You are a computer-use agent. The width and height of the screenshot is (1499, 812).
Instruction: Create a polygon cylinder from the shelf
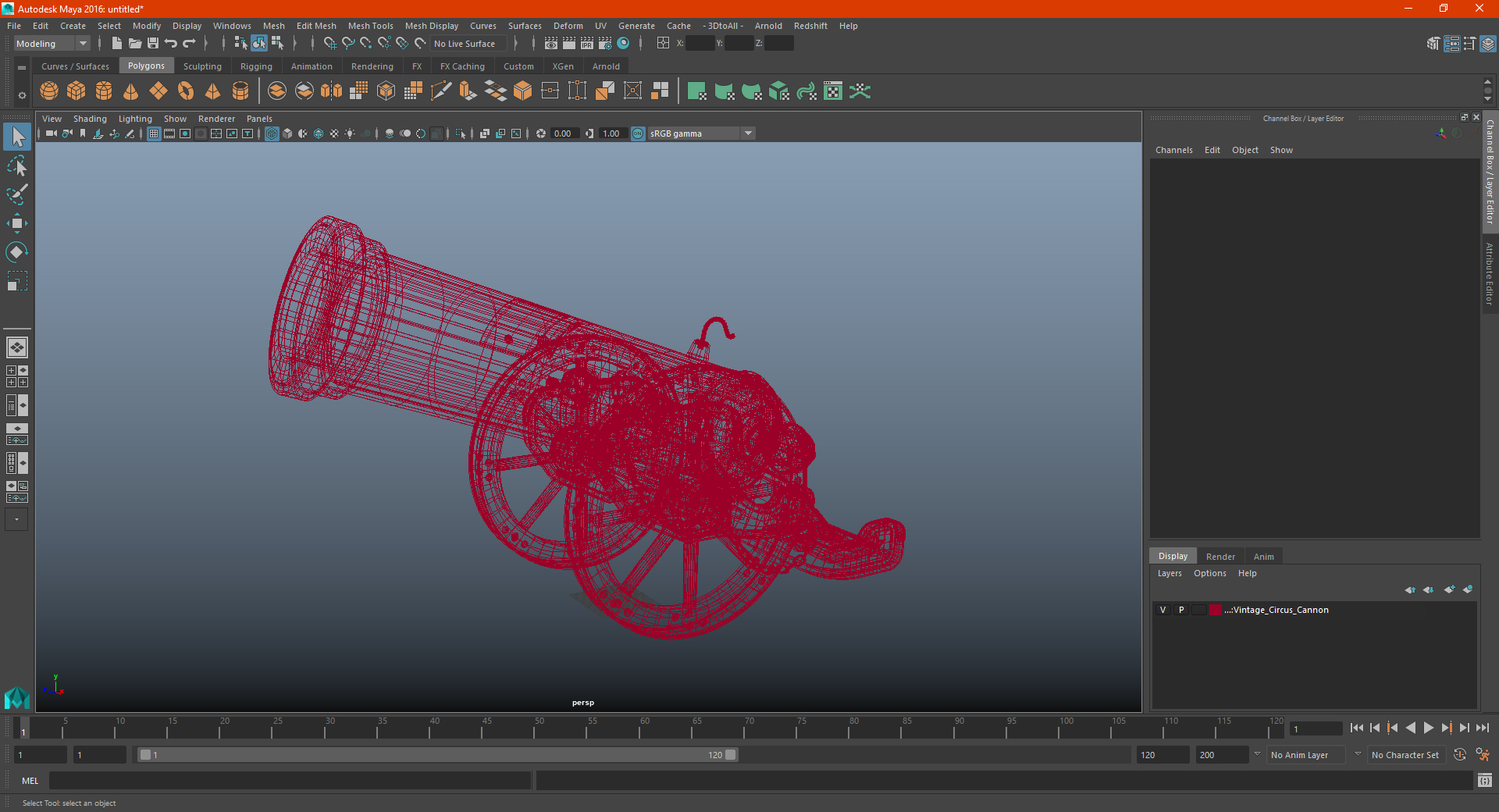pos(104,91)
